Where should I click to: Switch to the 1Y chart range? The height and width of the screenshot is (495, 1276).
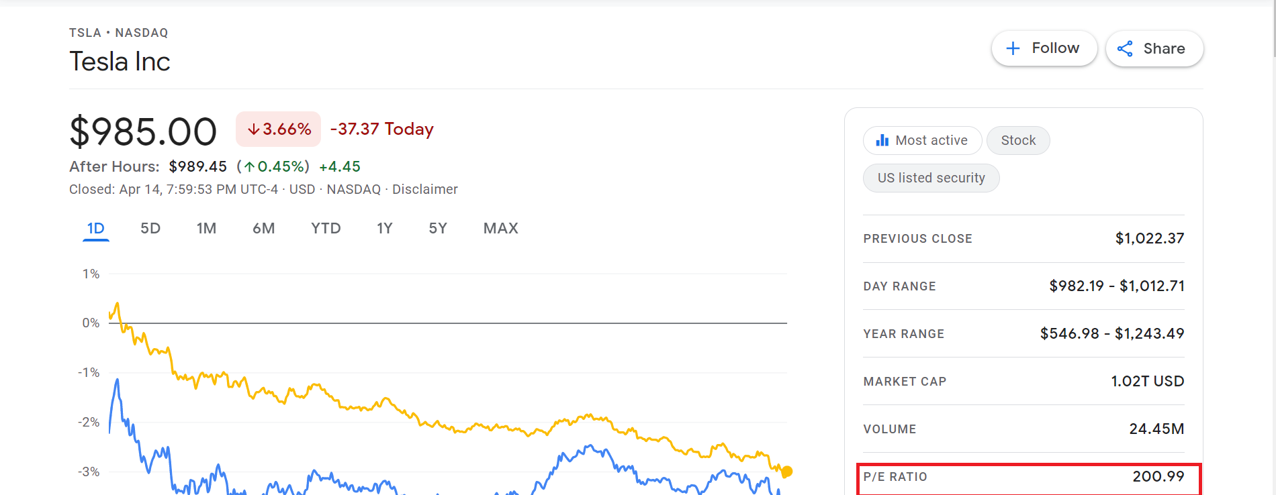pos(384,228)
